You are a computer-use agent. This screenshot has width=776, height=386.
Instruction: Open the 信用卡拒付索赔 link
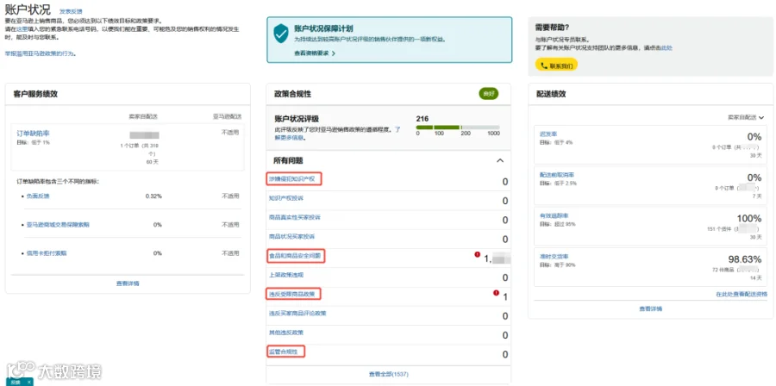tap(47, 253)
